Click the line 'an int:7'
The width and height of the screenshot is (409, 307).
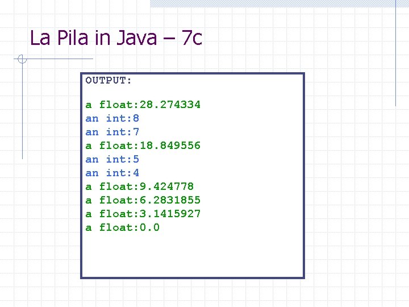(x=112, y=132)
